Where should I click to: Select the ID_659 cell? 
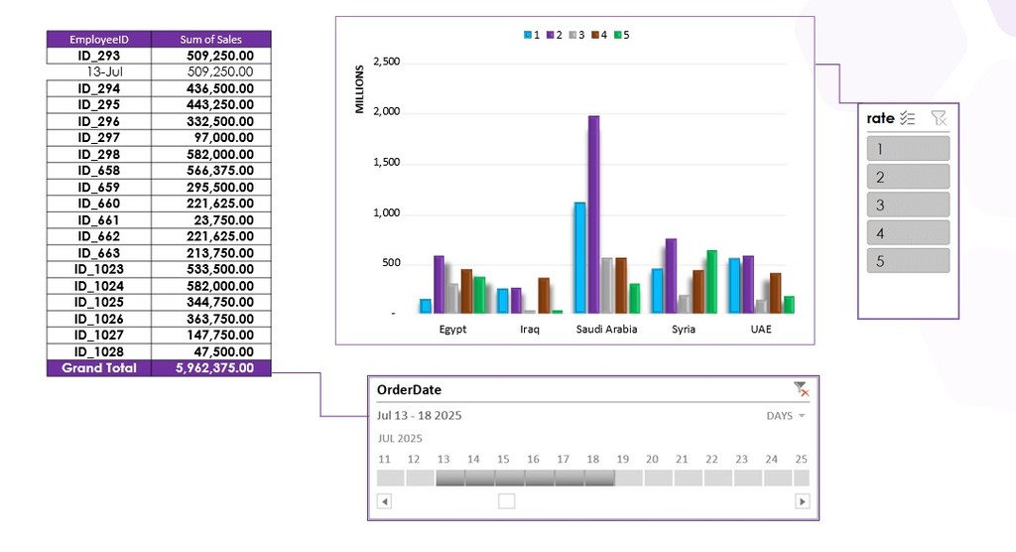(x=99, y=188)
